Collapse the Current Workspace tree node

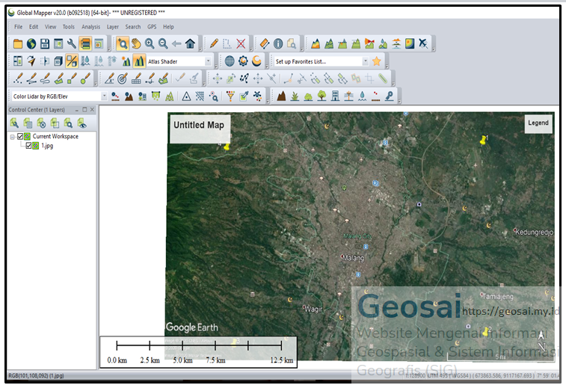[x=12, y=137]
